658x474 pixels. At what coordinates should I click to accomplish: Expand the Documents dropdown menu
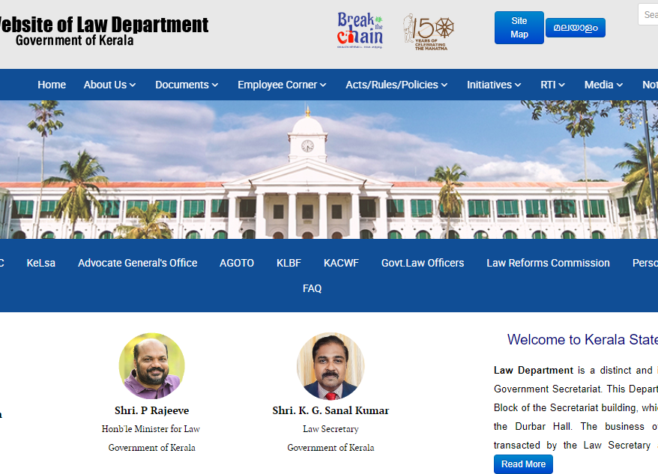(x=187, y=85)
